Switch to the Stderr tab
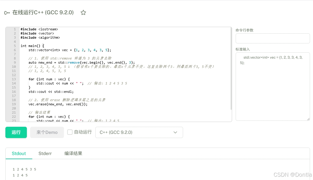The height and width of the screenshot is (180, 313). pos(45,153)
